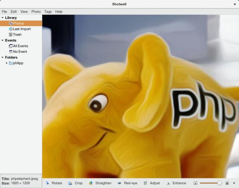This screenshot has width=239, height=188.
Task: Click the zoom-out small image icon
Action: [195, 183]
